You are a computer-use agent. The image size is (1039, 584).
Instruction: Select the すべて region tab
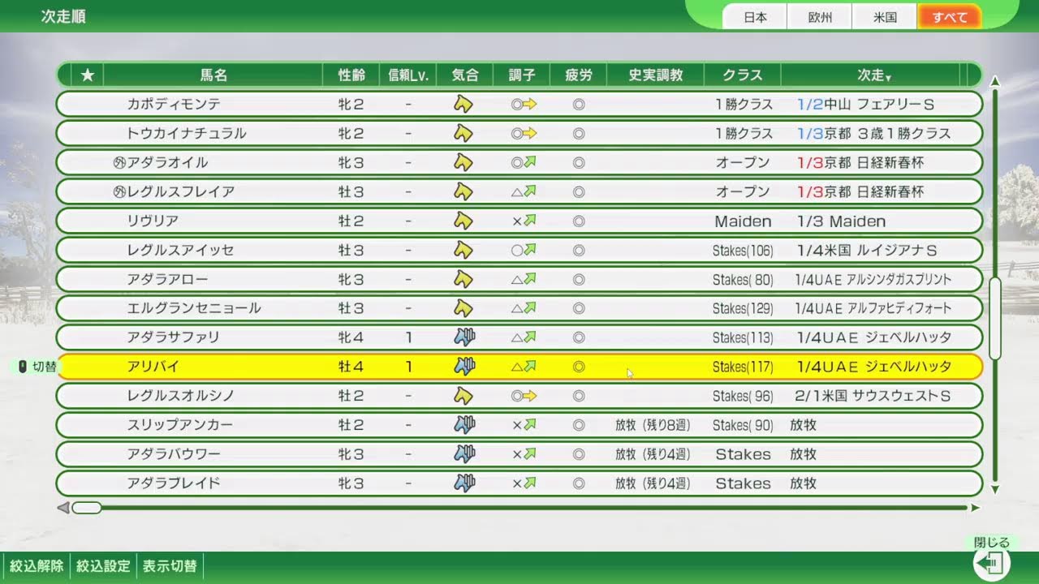point(950,17)
